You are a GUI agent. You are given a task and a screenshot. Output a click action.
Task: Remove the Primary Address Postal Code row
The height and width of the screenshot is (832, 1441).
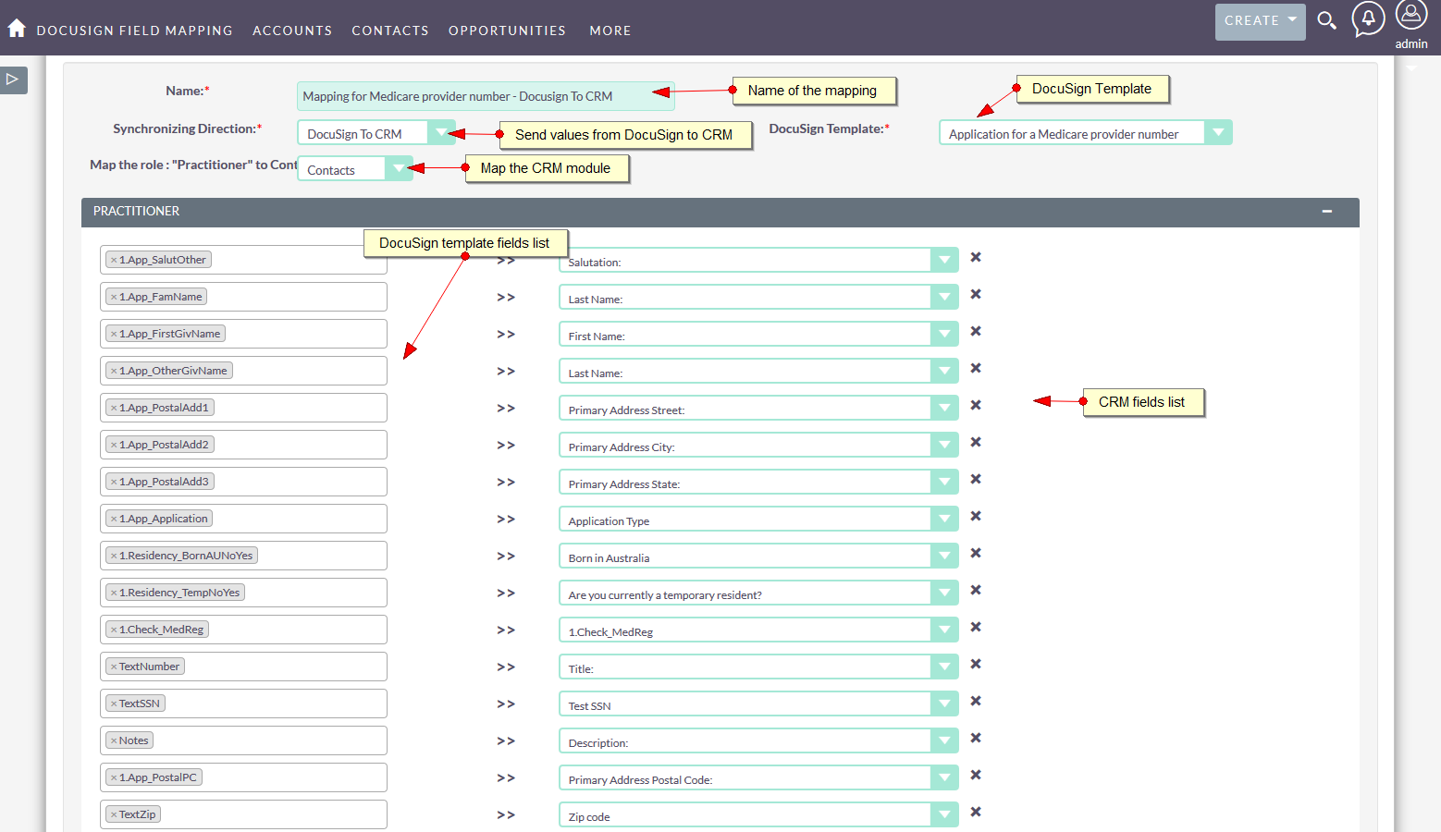pyautogui.click(x=976, y=775)
